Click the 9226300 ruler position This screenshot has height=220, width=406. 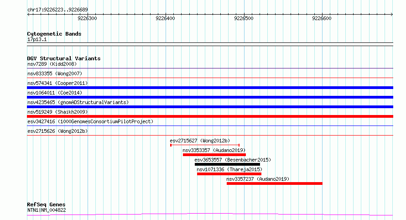click(x=87, y=18)
